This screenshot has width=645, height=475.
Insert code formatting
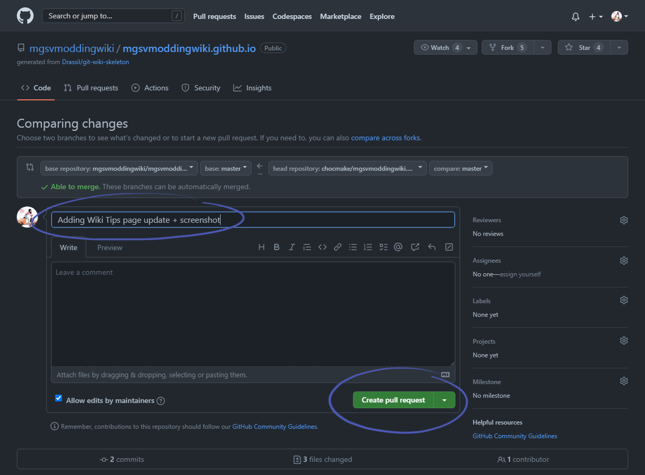pyautogui.click(x=322, y=247)
